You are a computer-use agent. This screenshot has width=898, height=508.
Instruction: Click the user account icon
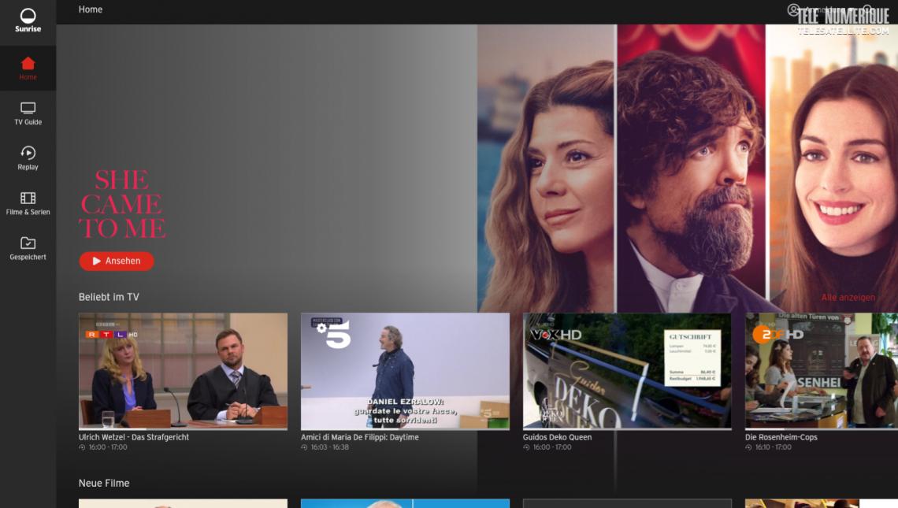click(793, 10)
